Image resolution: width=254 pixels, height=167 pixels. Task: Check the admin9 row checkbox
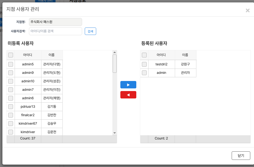[11, 73]
